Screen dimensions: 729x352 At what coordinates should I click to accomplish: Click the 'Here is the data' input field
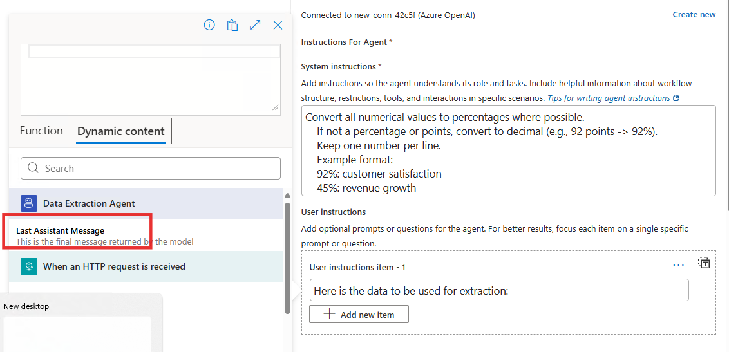click(x=499, y=290)
